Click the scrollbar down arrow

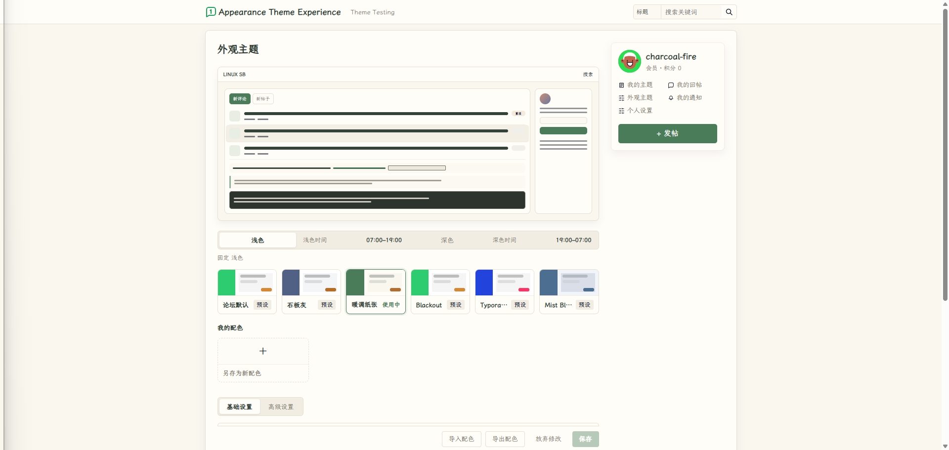pos(945,446)
